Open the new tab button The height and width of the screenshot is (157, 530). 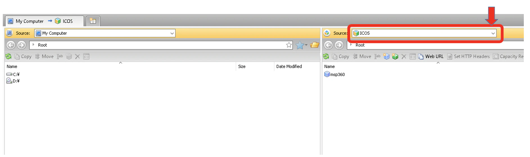[93, 21]
